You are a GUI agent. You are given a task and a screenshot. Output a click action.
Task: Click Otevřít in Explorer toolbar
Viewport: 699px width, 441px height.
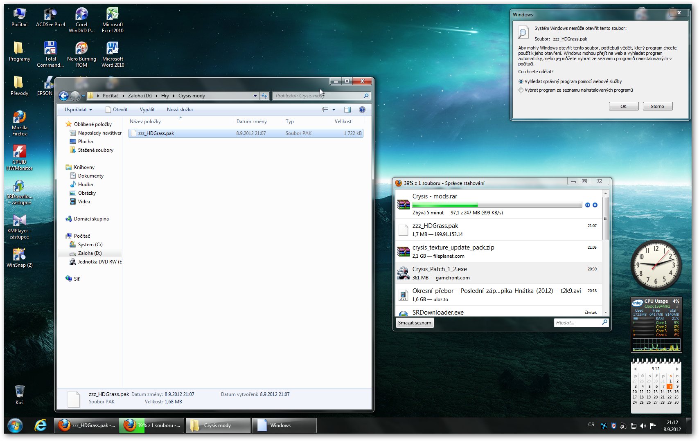pos(117,110)
